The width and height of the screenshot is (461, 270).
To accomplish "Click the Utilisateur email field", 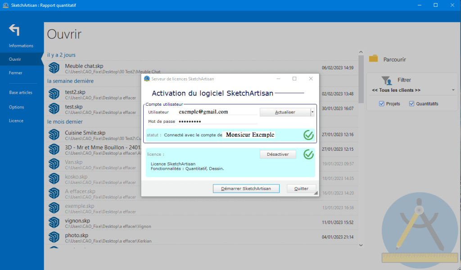I will coord(217,112).
